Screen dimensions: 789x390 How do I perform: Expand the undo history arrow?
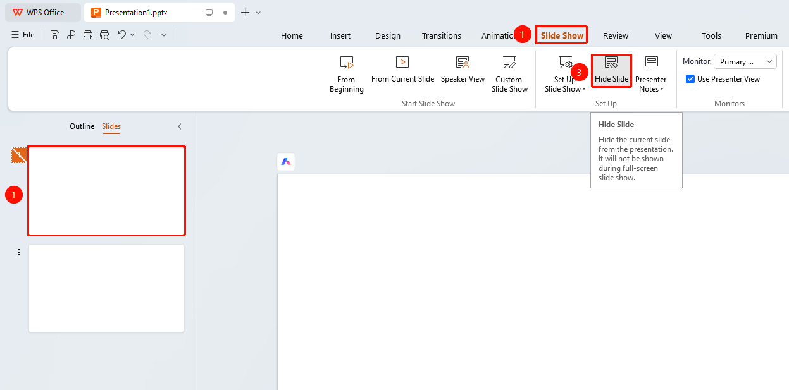pos(132,35)
